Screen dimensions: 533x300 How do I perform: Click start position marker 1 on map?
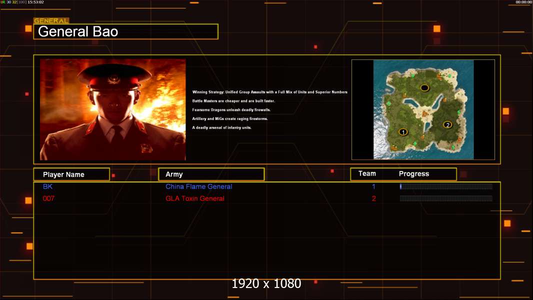pyautogui.click(x=403, y=132)
